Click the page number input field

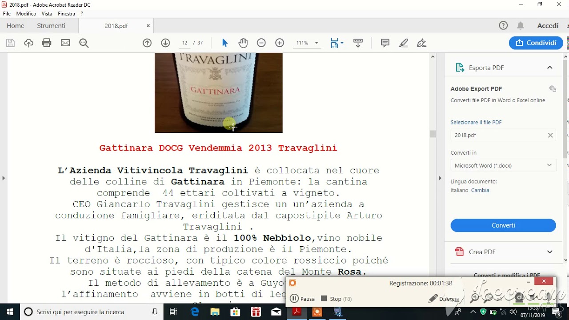pyautogui.click(x=184, y=43)
